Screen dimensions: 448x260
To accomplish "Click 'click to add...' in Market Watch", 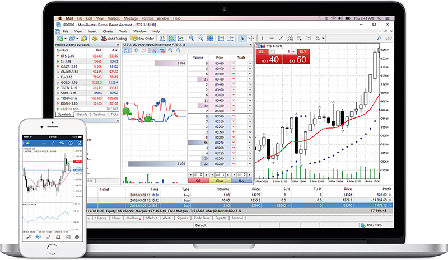I will [x=71, y=108].
